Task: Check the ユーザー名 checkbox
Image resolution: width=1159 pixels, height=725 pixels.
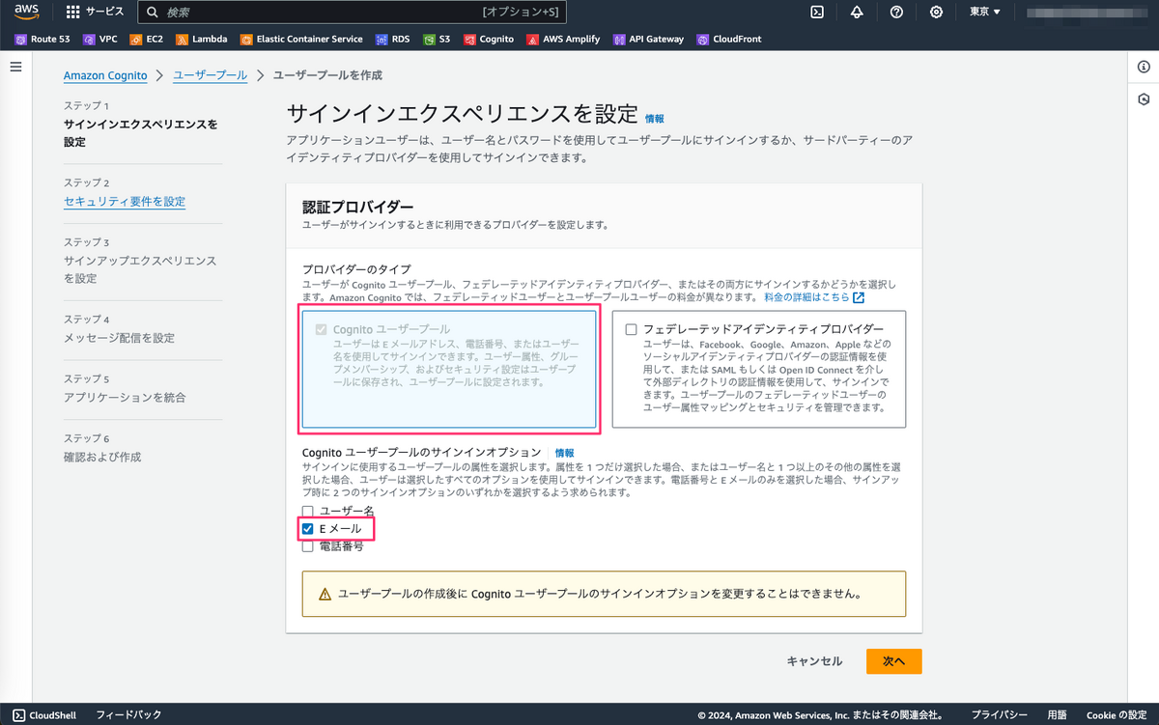Action: (308, 511)
